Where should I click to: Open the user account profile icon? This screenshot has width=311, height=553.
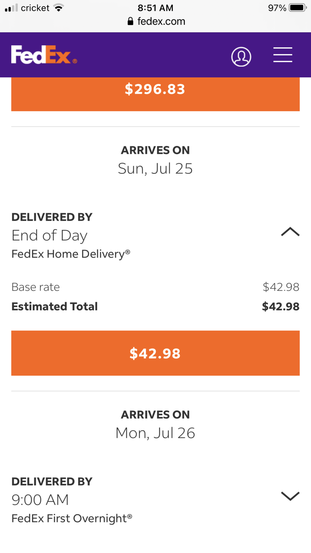tap(241, 57)
